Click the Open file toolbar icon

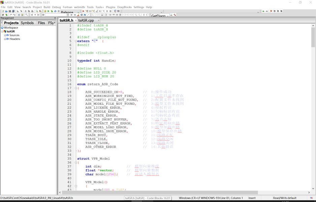[6, 11]
